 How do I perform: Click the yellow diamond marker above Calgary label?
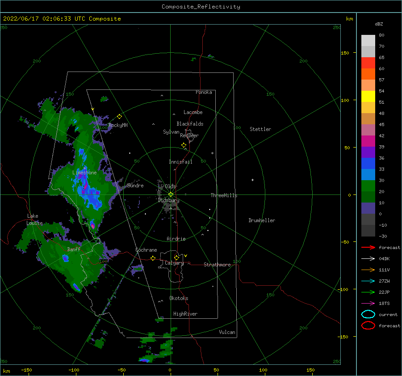pos(176,258)
